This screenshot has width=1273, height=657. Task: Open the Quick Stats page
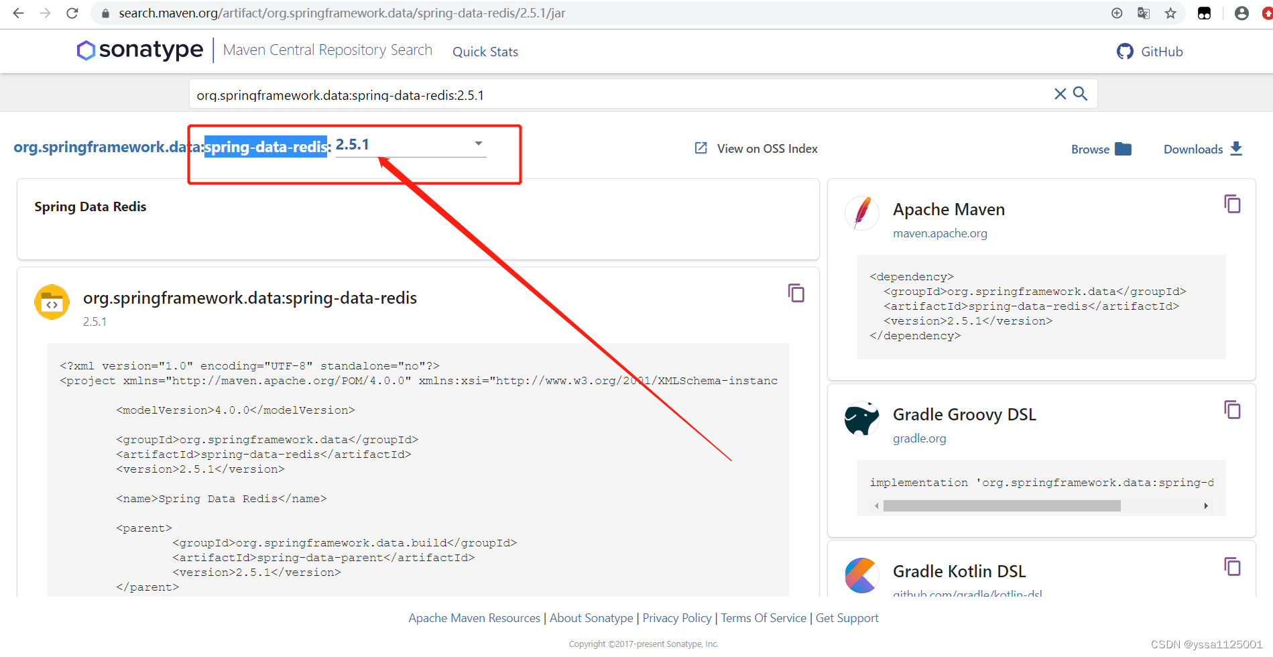point(485,52)
